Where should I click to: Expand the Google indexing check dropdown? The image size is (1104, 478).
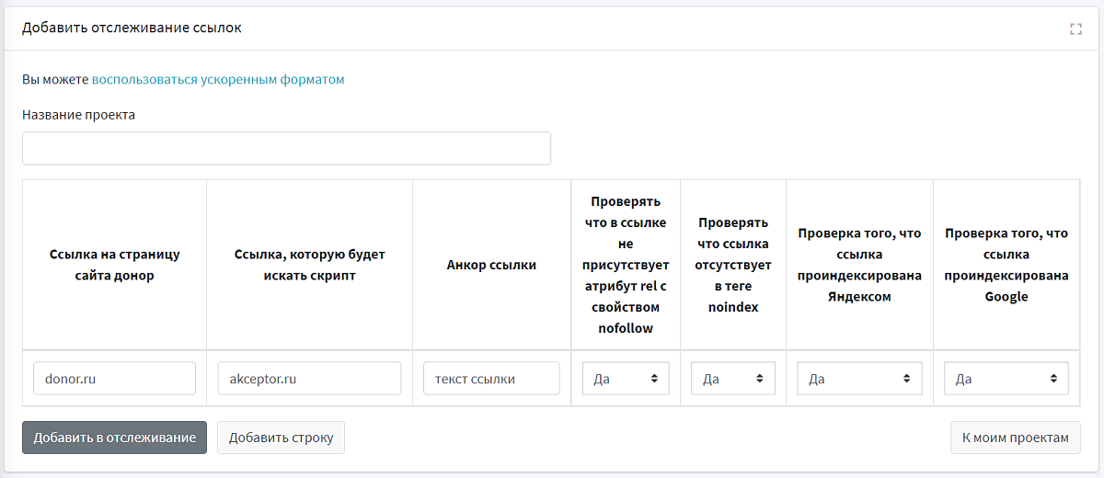click(1006, 379)
